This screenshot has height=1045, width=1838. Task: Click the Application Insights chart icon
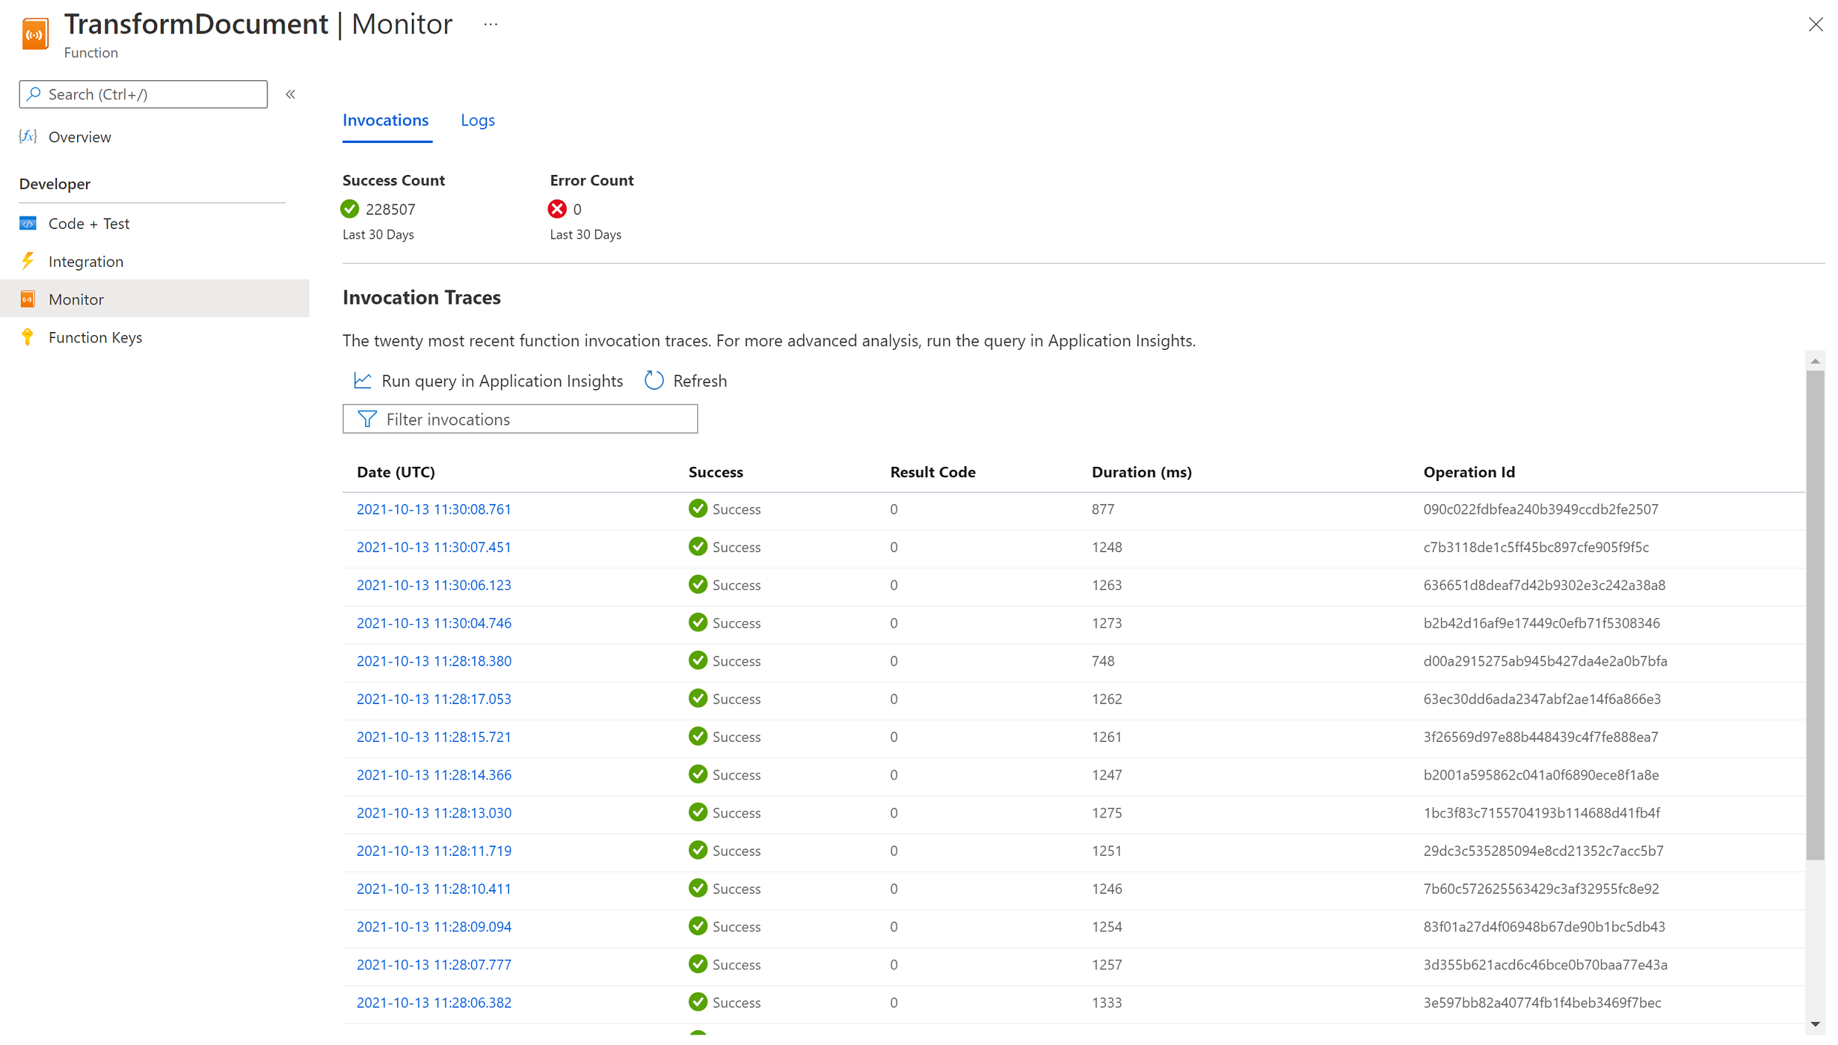click(362, 380)
